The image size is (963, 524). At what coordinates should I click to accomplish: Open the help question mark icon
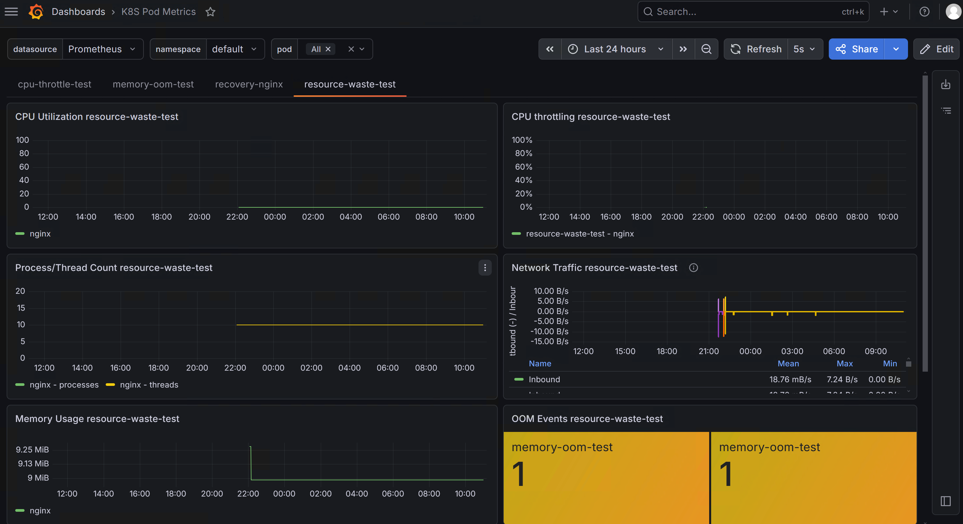click(x=924, y=12)
